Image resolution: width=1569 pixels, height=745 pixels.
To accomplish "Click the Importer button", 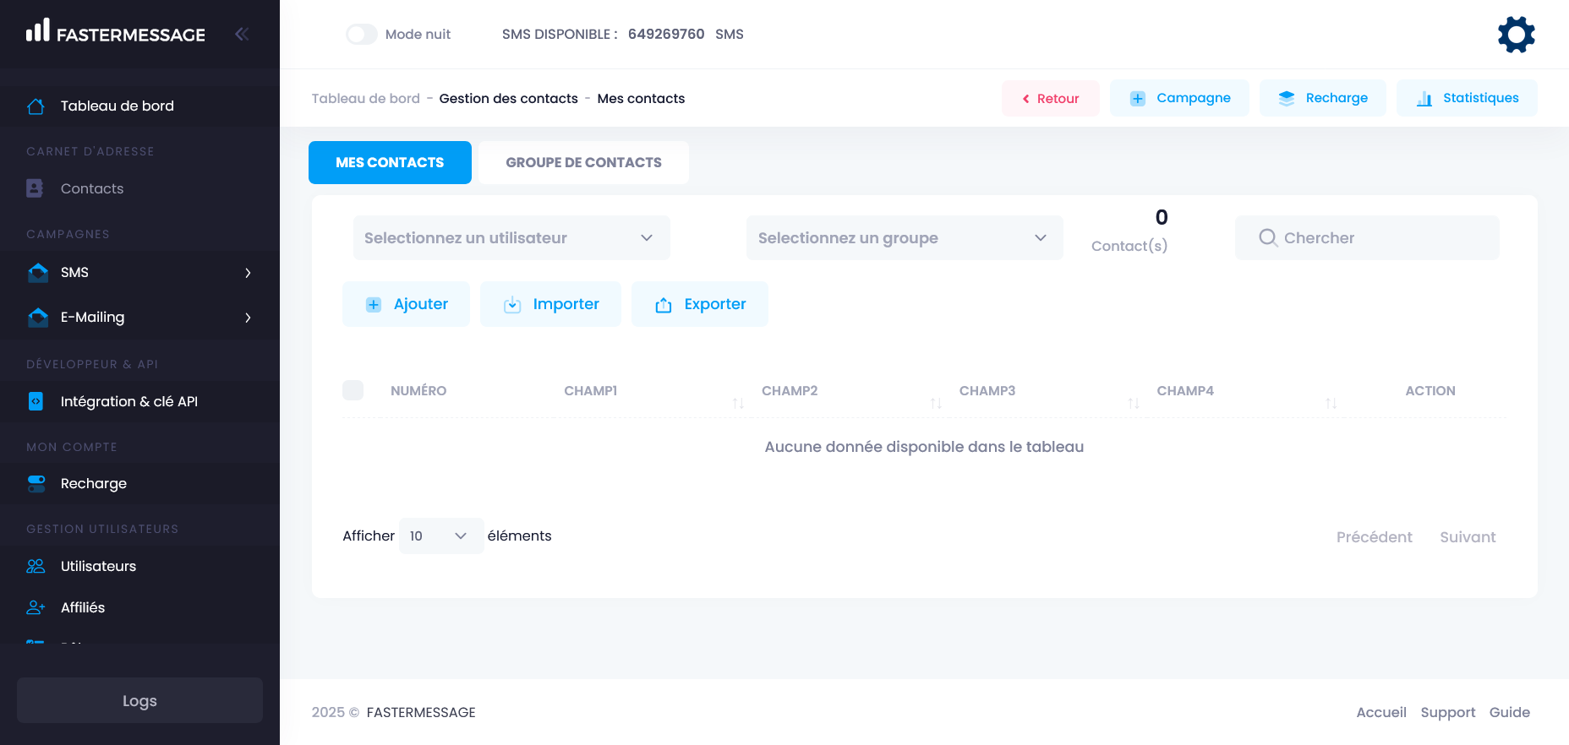I will tap(550, 304).
